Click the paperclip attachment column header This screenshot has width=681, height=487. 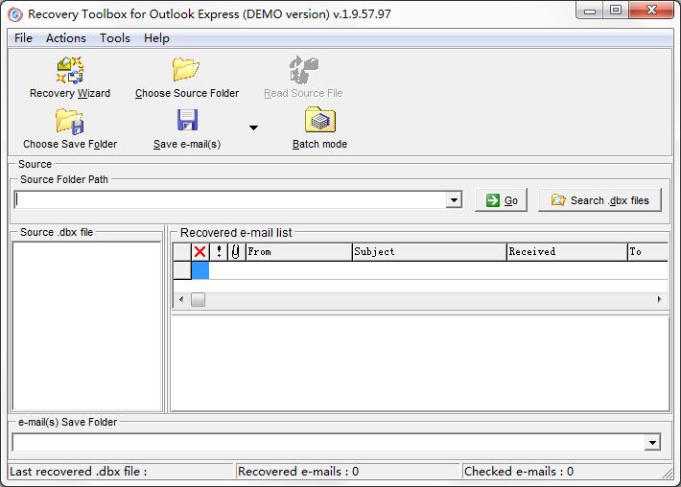point(235,251)
